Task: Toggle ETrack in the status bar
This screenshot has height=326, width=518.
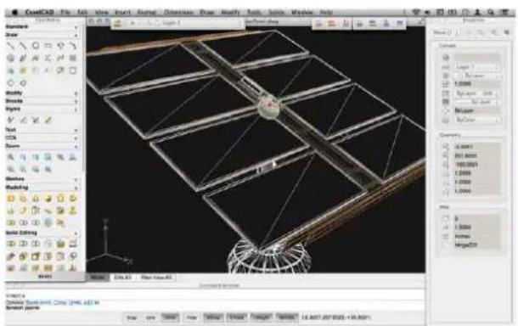Action: click(237, 318)
